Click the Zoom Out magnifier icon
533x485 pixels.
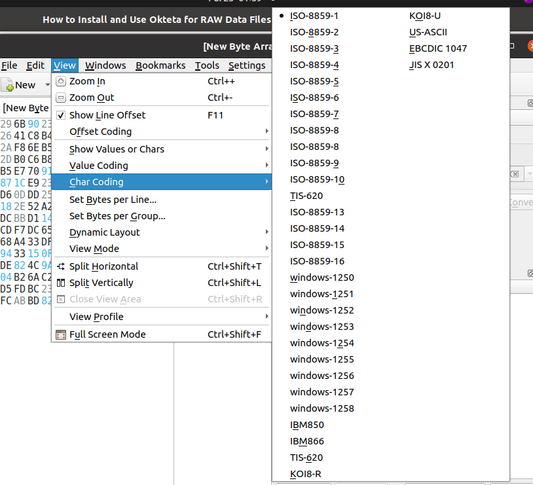click(x=60, y=98)
